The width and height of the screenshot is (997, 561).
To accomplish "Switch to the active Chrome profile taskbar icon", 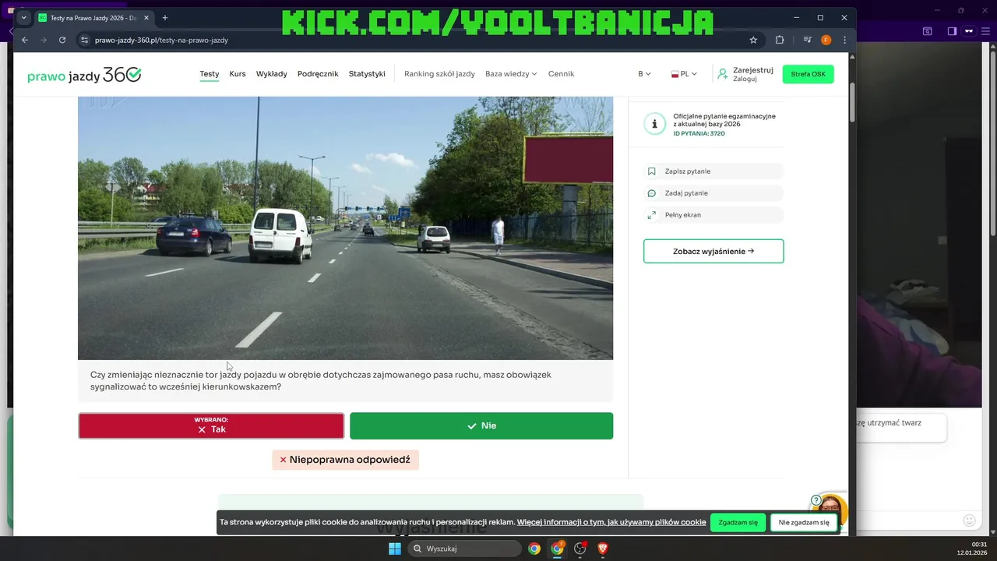I will 557,549.
